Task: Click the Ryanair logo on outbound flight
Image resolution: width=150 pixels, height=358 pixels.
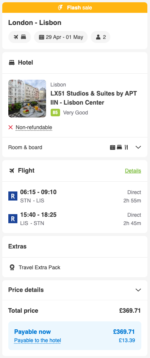Action: pos(13,196)
